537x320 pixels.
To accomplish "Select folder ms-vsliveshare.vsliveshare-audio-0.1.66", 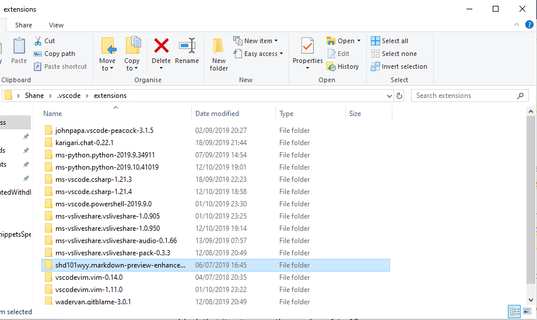I will point(215,241).
